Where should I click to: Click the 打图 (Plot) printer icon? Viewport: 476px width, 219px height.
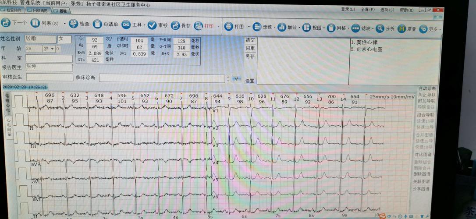[228, 26]
